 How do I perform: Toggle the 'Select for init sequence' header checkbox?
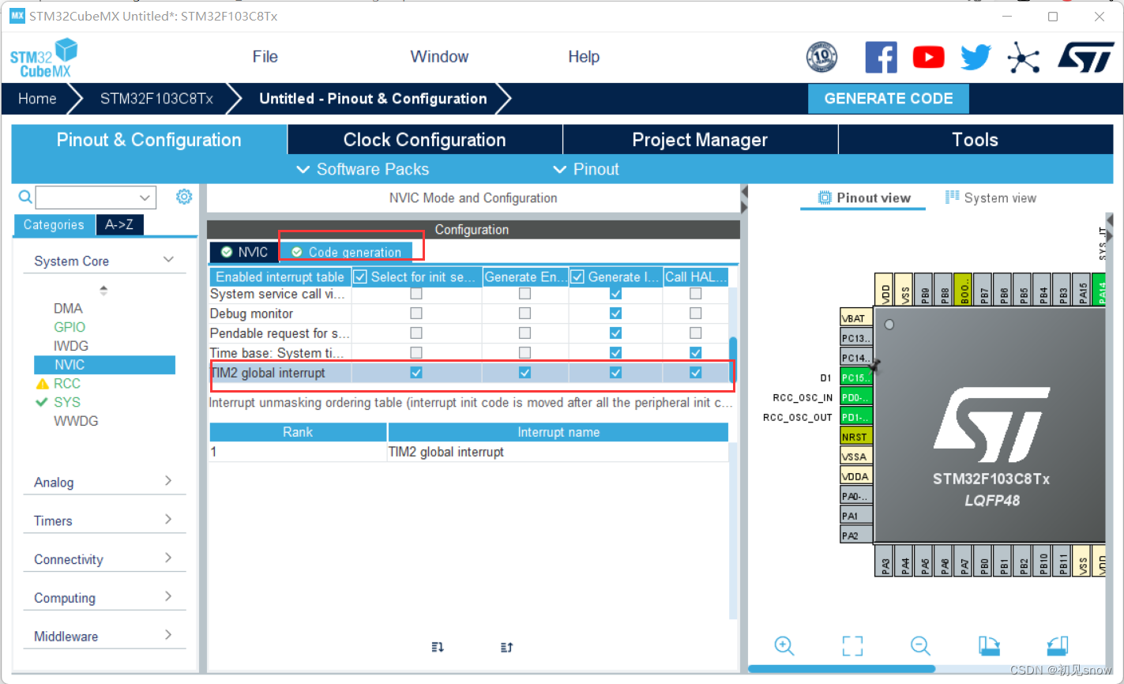tap(361, 276)
